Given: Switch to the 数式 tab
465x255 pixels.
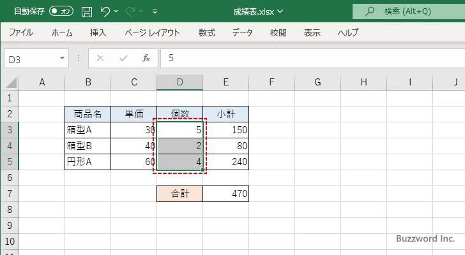Looking at the screenshot, I should tap(207, 33).
